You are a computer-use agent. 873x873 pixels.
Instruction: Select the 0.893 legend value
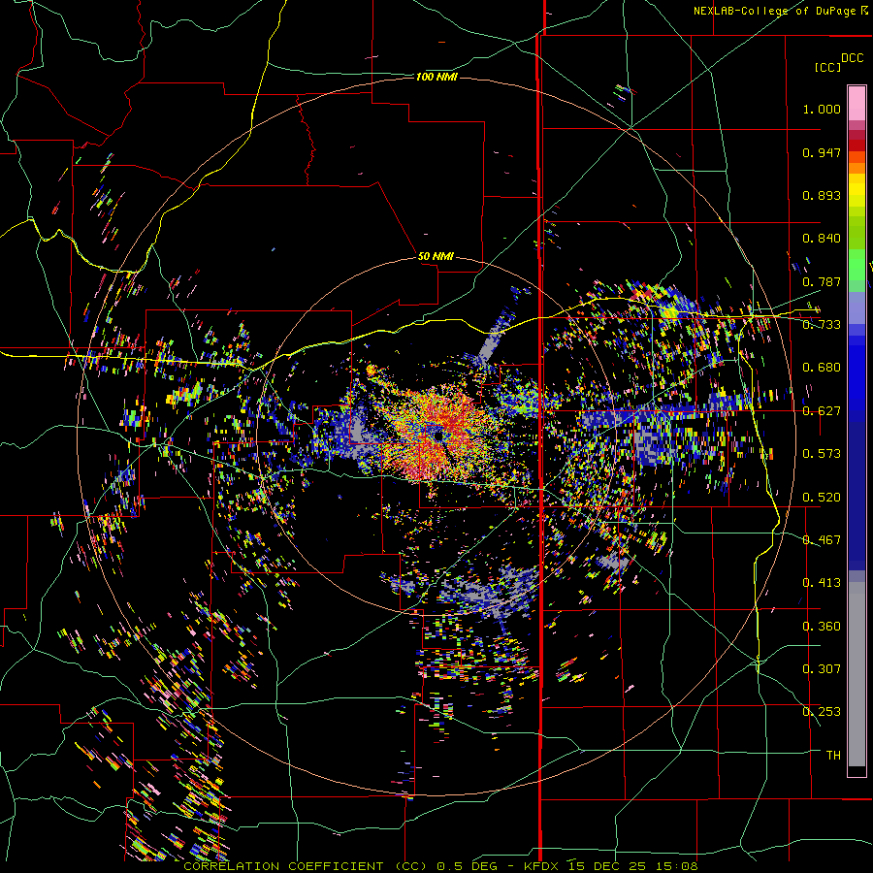pos(822,195)
